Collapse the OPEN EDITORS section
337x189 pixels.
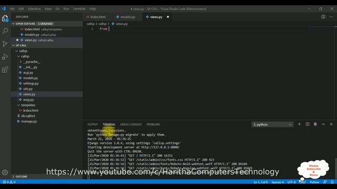47,24
